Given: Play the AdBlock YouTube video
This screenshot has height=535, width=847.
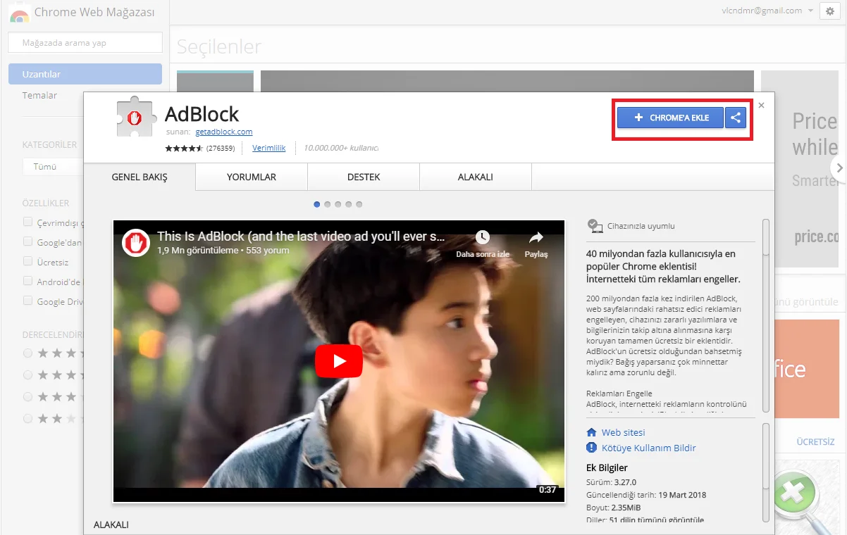Looking at the screenshot, I should 338,361.
